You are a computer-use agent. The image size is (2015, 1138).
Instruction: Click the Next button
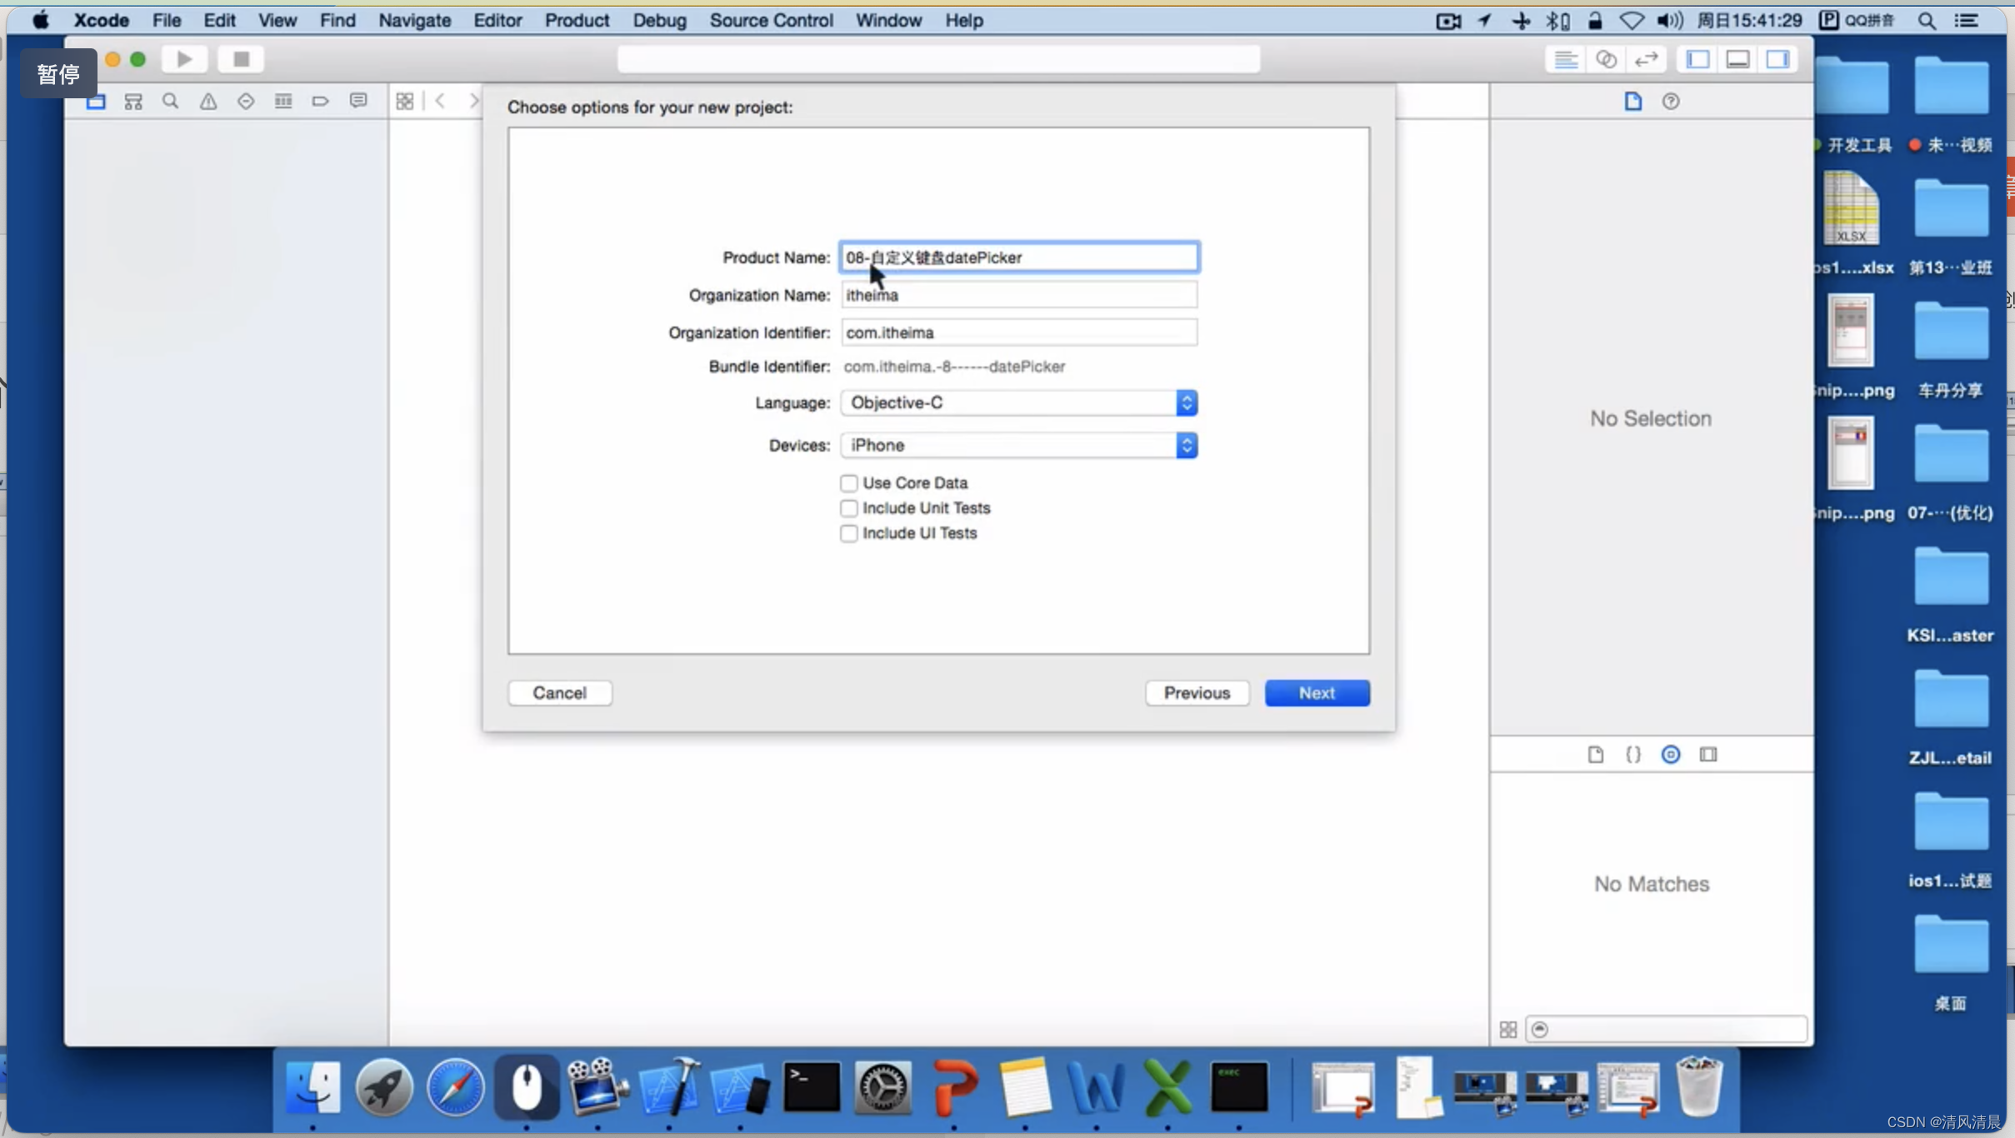pyautogui.click(x=1317, y=693)
